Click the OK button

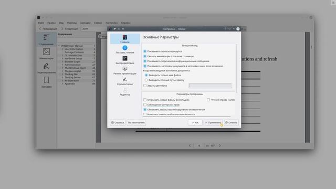click(x=195, y=122)
